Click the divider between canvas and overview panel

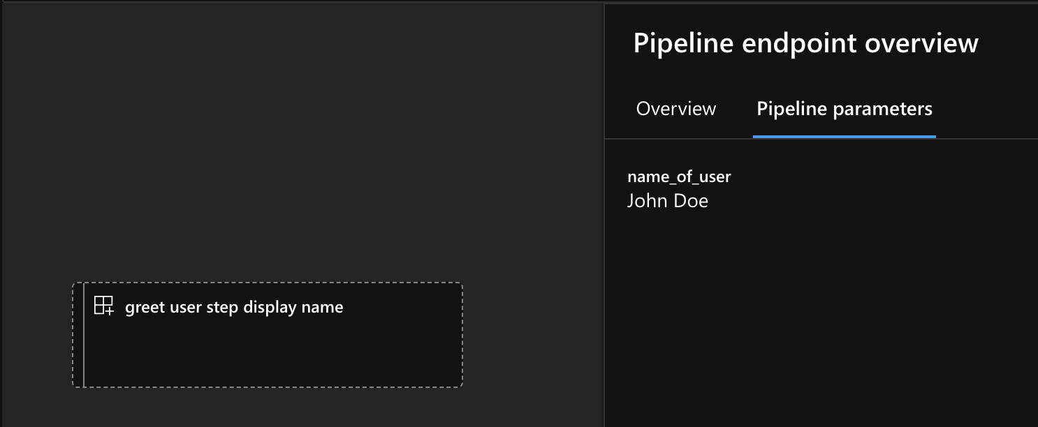[x=605, y=209]
